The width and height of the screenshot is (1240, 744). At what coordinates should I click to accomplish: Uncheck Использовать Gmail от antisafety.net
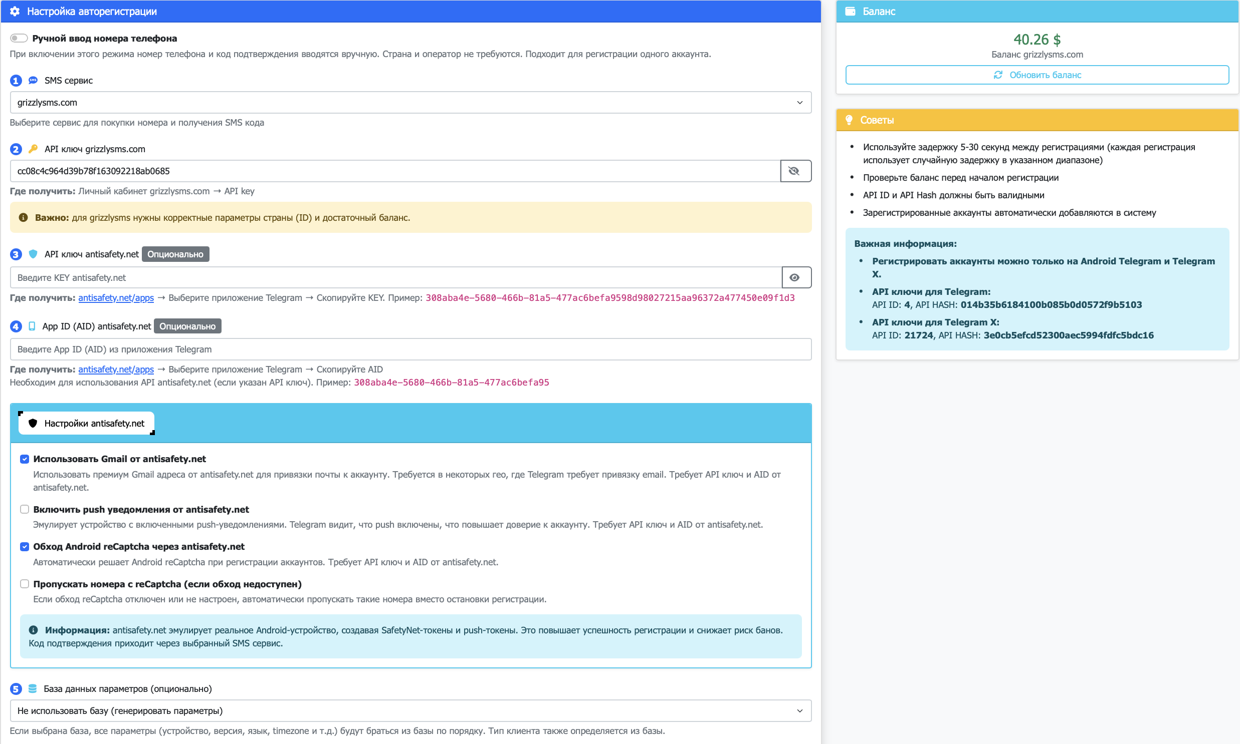[25, 459]
